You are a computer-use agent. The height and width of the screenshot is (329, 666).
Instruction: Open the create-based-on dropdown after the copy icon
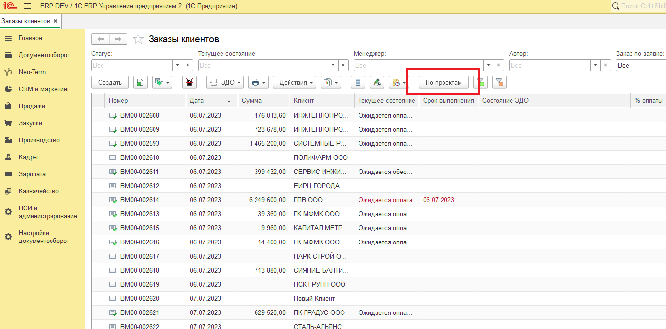[162, 83]
